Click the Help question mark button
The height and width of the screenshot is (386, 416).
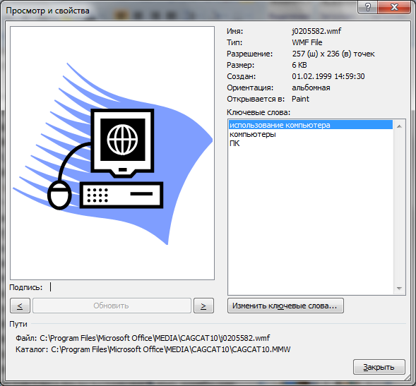(x=367, y=7)
